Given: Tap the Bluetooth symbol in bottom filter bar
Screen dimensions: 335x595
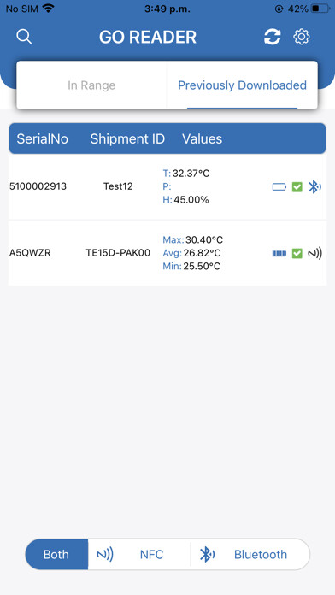Looking at the screenshot, I should pyautogui.click(x=207, y=555).
